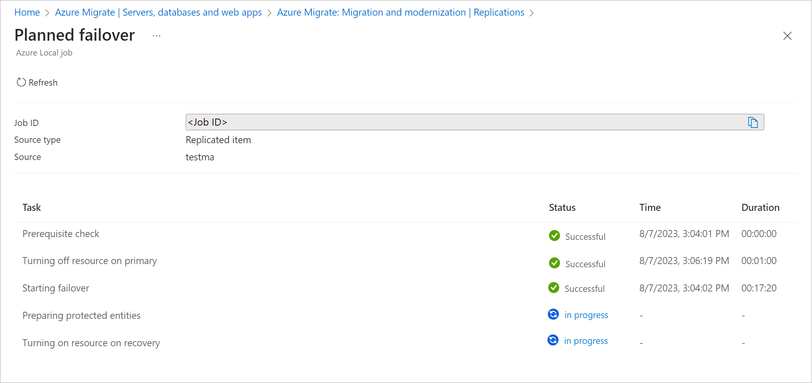Click Starting failover green checkmark icon

tap(553, 288)
